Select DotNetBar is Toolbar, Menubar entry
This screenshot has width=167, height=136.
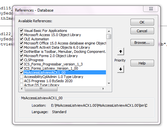tap(65, 52)
